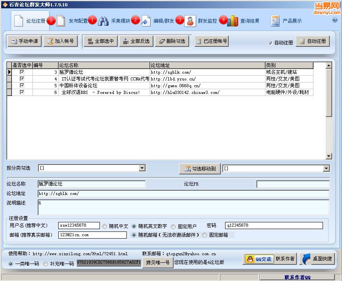
Task: Open QQ chat via QQ交谈 penguin icon
Action: (250, 259)
